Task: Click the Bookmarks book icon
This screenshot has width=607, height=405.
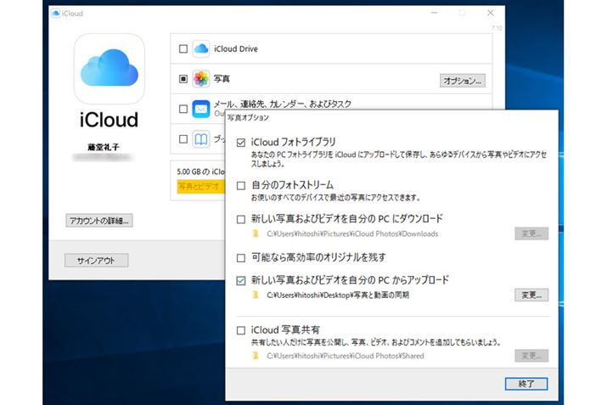Action: point(201,139)
